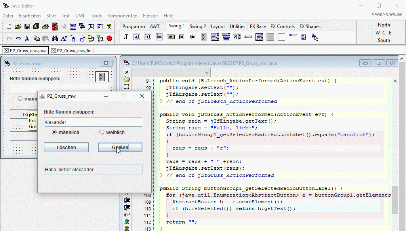Click the yellow question mark help icon

coord(109,27)
